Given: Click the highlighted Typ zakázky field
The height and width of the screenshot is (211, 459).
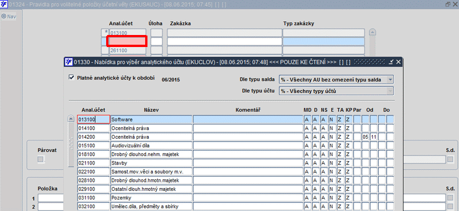Looking at the screenshot, I should tap(324, 41).
